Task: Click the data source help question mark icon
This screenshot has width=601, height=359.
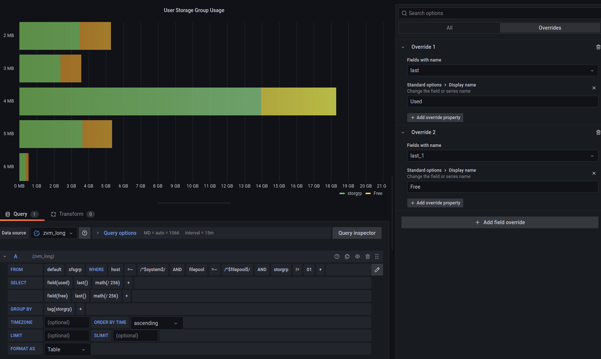Action: tap(85, 233)
